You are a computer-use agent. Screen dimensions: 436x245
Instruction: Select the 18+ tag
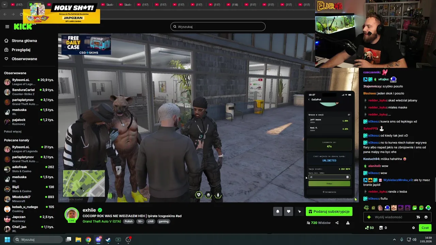pos(140,221)
